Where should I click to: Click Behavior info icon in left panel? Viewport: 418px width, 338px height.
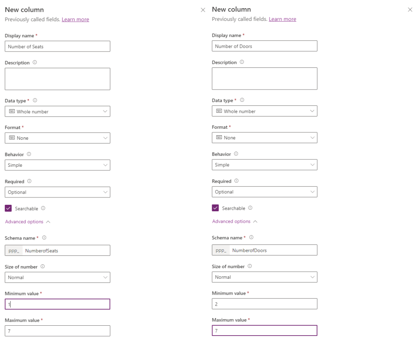point(29,154)
